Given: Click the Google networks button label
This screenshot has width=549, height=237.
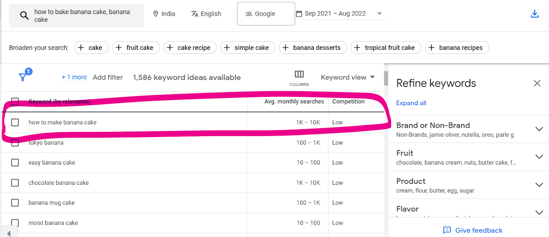Looking at the screenshot, I should tap(265, 14).
